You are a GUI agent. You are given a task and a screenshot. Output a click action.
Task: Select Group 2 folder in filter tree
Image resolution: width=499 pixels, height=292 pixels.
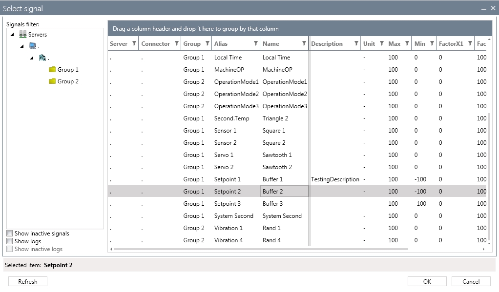(x=67, y=81)
